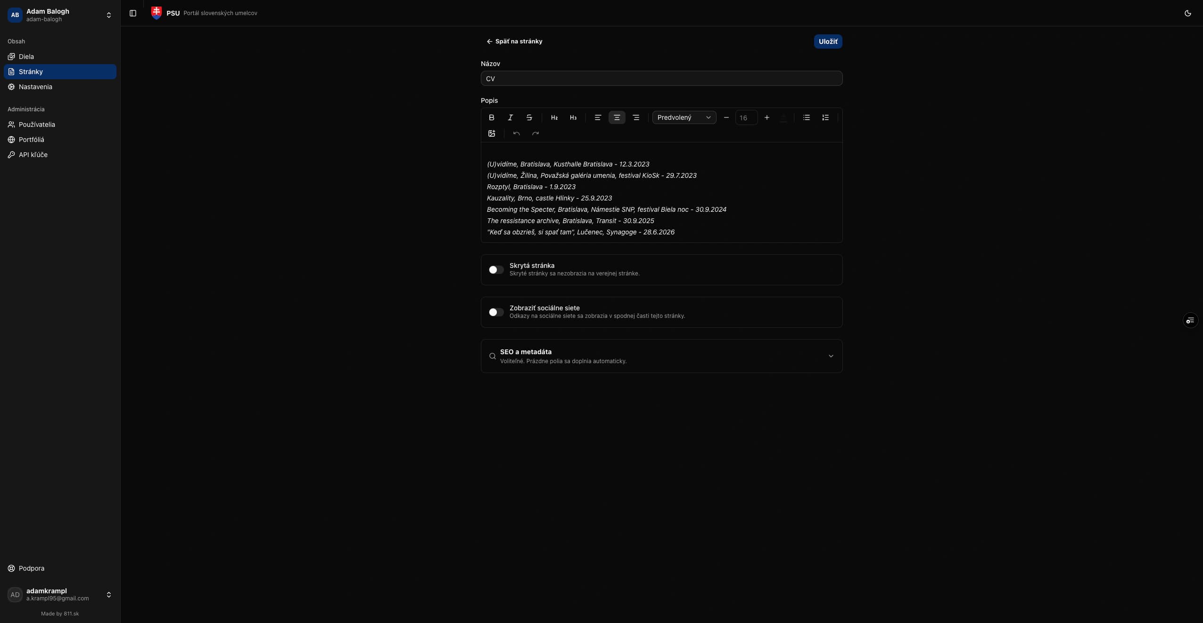Click the line '(U)vidíme, Žilina, Považská galéria umenia'
The height and width of the screenshot is (623, 1203).
point(592,175)
